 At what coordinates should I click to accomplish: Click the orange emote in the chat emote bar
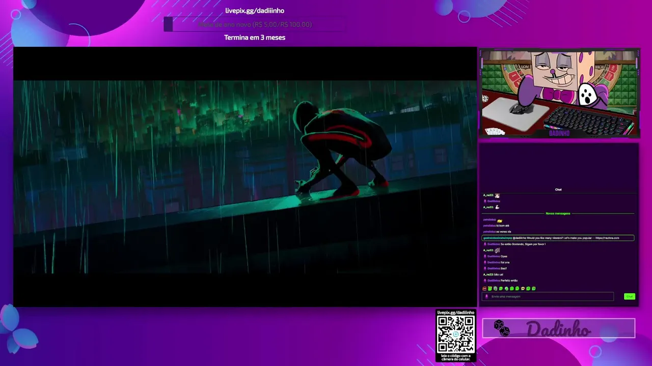point(523,289)
